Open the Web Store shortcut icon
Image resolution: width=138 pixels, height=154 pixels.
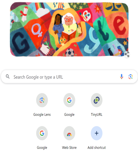pos(69,133)
